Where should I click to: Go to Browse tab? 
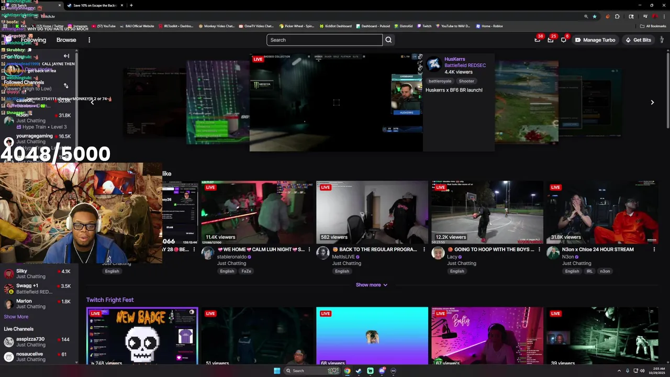[66, 40]
